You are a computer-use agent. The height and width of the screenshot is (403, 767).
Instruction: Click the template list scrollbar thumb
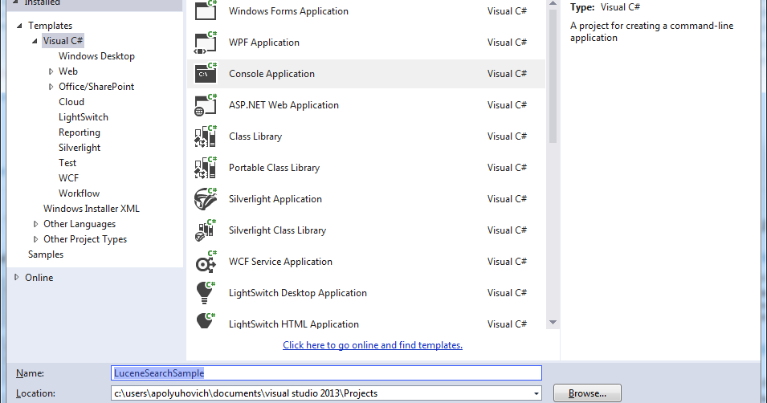[553, 76]
